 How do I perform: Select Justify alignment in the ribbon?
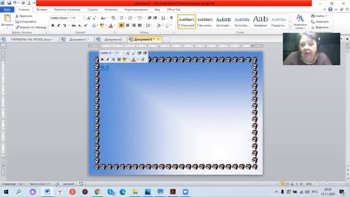(x=139, y=26)
